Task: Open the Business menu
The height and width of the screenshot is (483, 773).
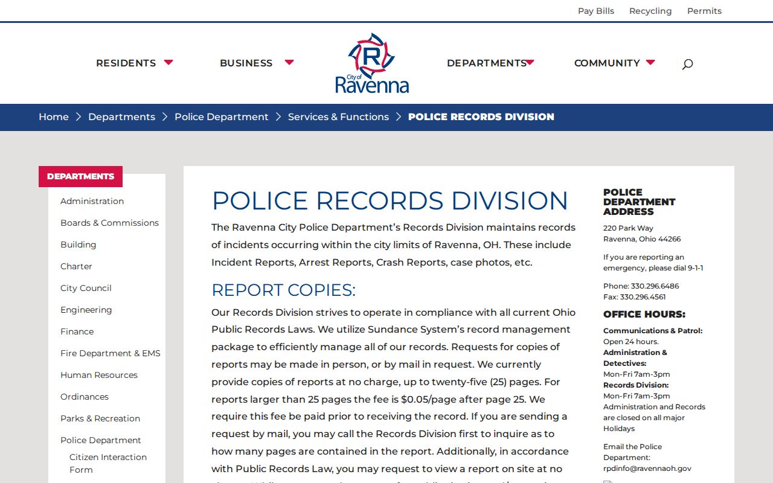Action: point(246,63)
